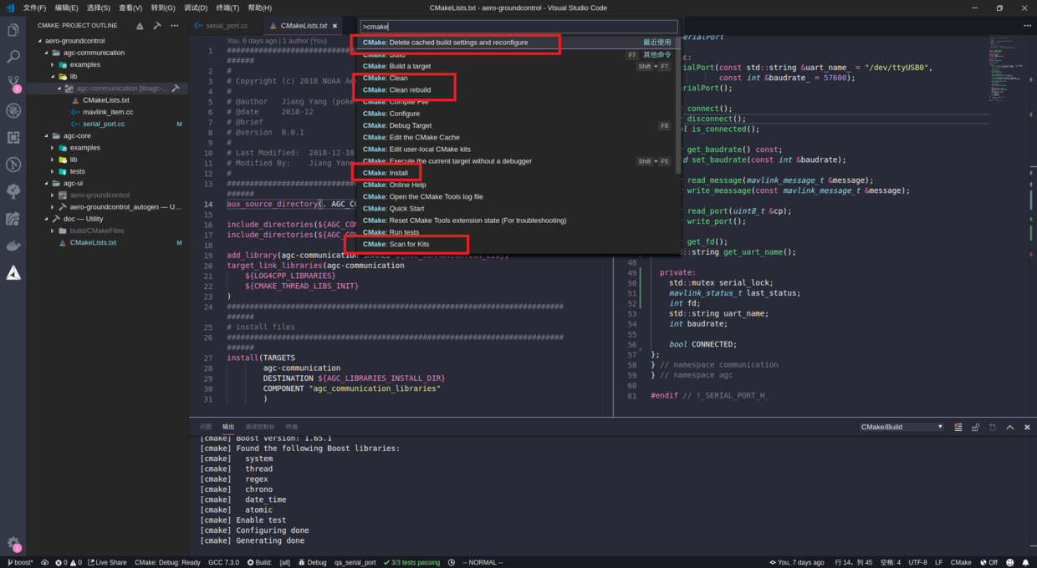Switch to the 调试控制台 panel tab
The width and height of the screenshot is (1037, 568).
tap(259, 427)
